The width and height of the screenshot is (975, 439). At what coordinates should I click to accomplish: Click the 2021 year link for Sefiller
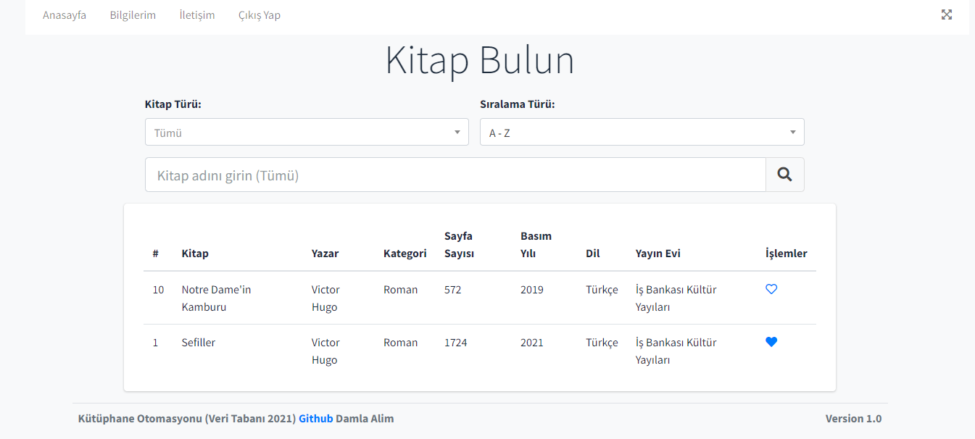point(532,342)
